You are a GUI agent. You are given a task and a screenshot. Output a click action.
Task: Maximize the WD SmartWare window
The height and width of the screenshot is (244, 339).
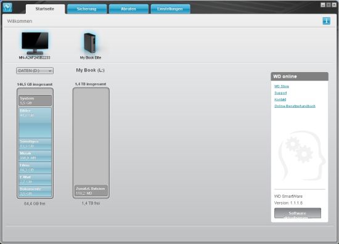pyautogui.click(x=329, y=5)
